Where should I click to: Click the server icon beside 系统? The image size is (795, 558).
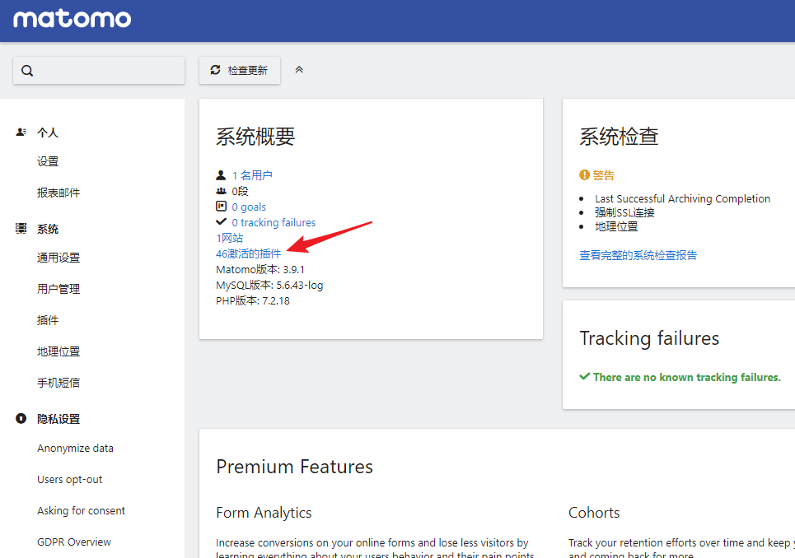21,228
